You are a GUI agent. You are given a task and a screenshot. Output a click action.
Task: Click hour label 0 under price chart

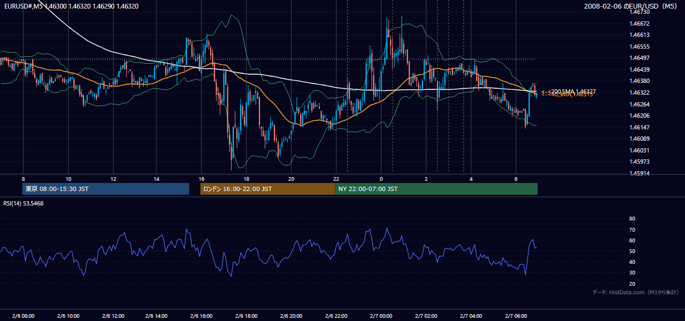point(381,179)
